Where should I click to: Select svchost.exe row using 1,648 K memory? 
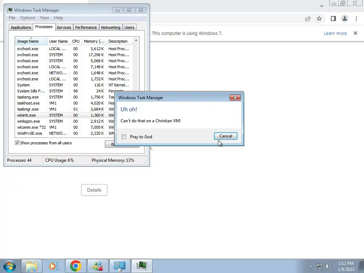[74, 73]
